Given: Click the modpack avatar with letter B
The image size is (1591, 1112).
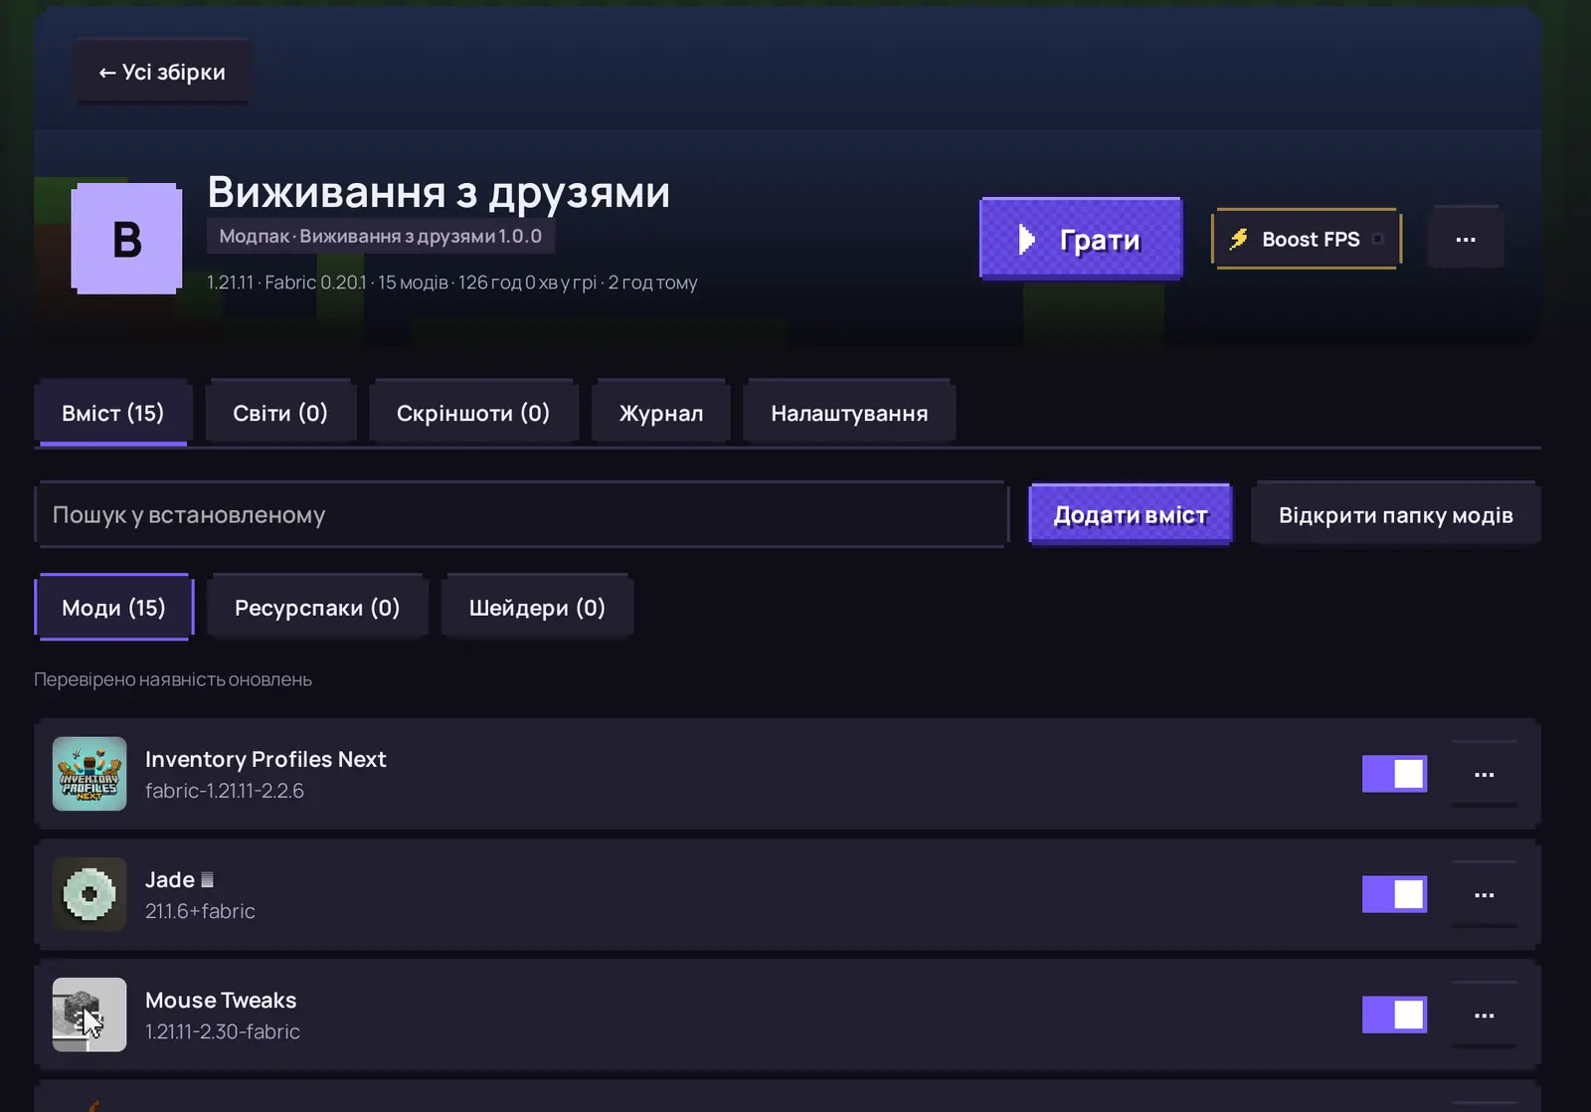Looking at the screenshot, I should [x=126, y=239].
